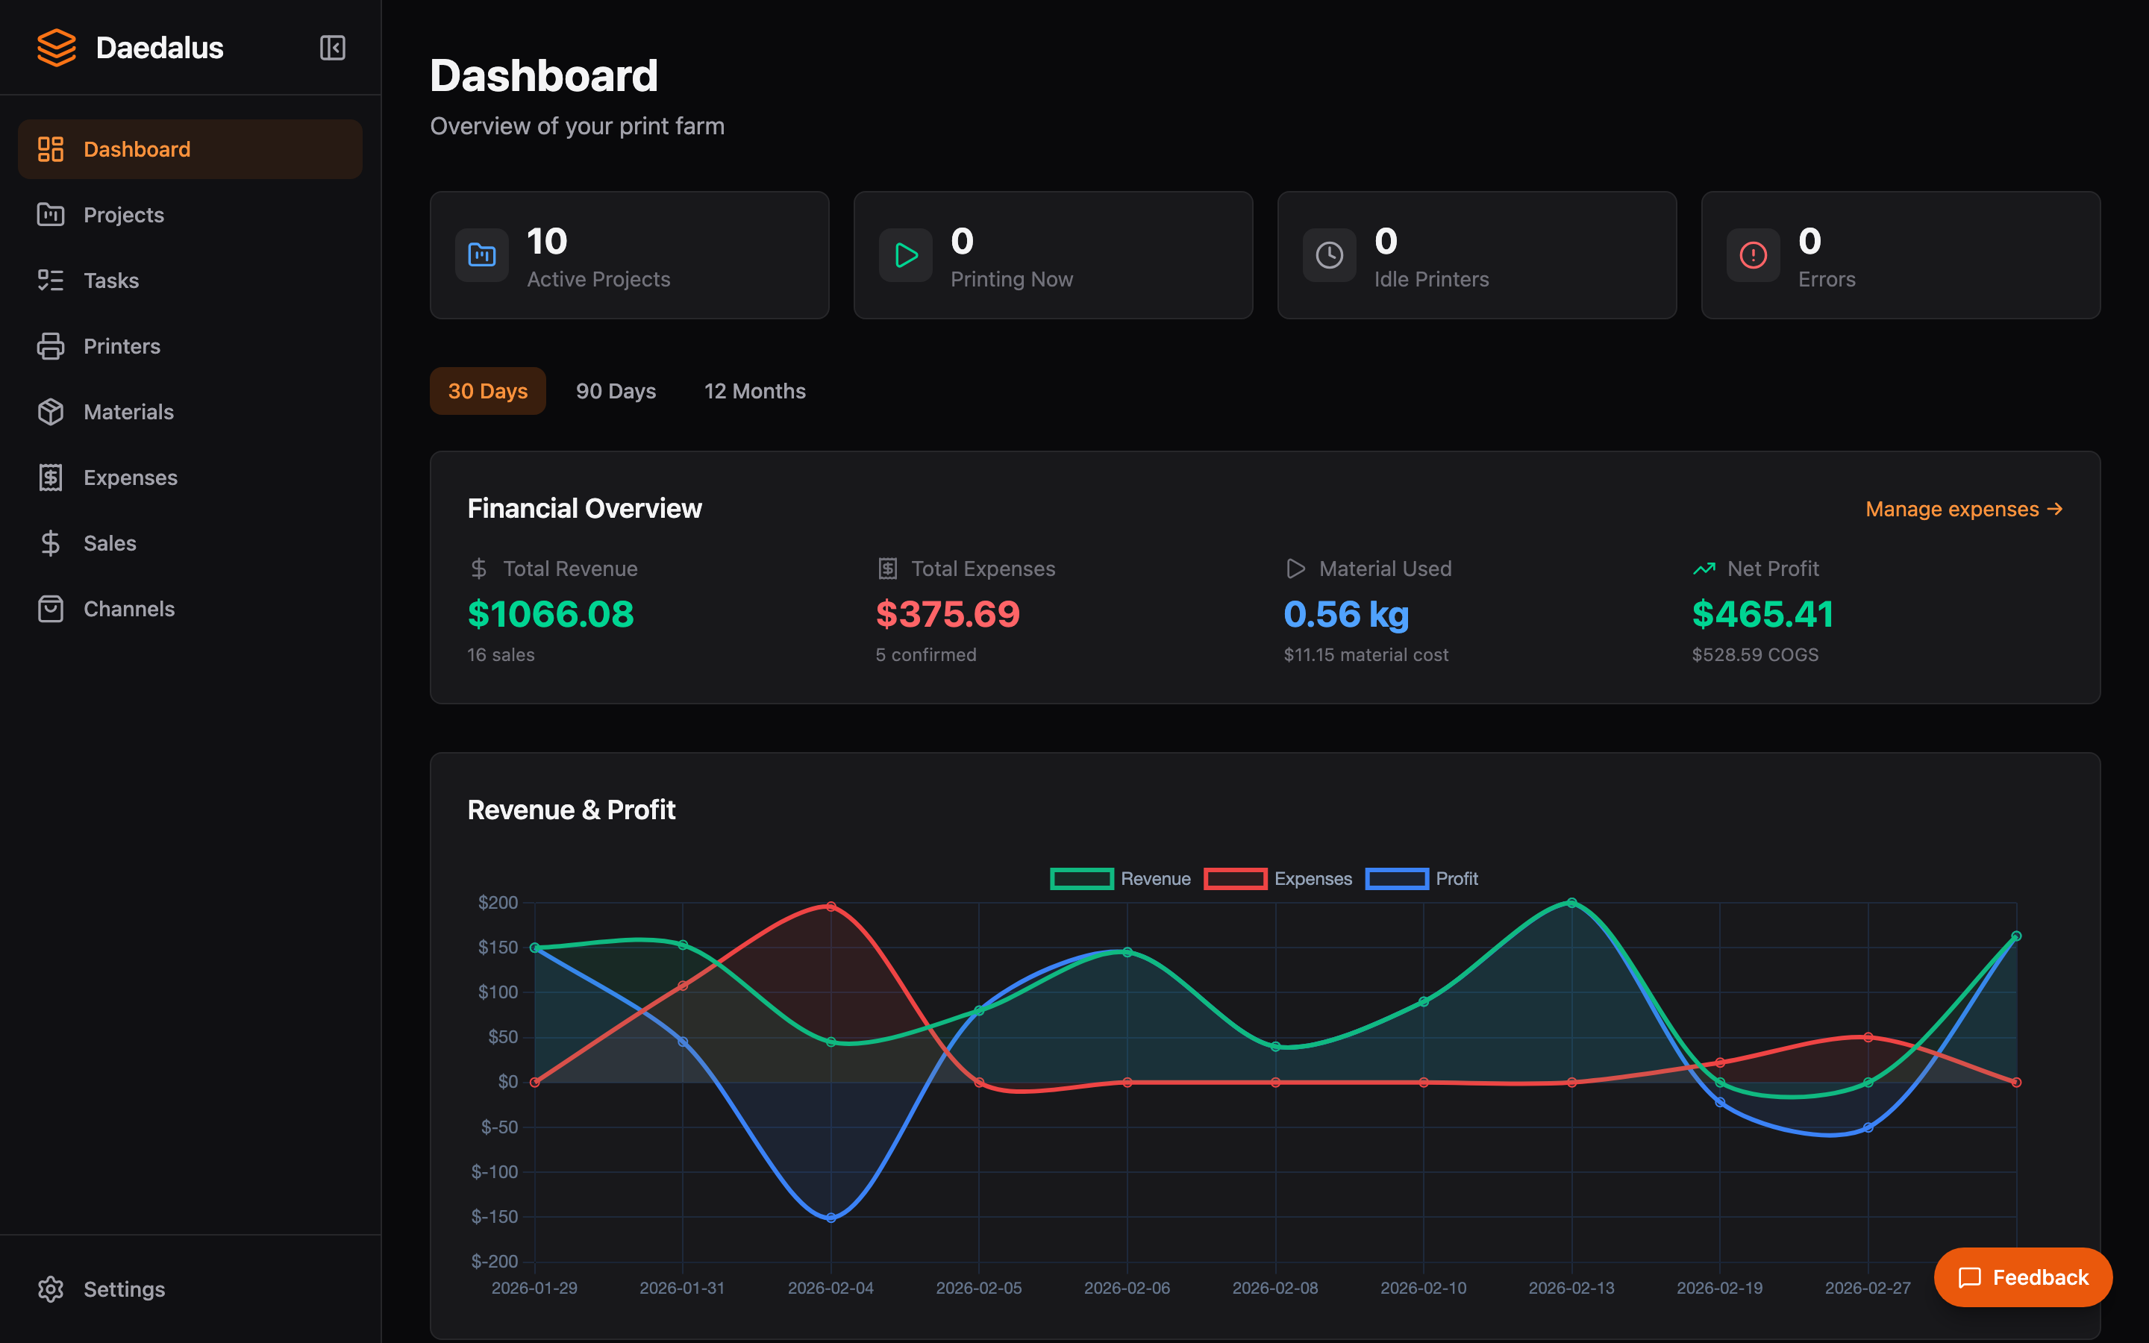The width and height of the screenshot is (2149, 1343).
Task: Open Settings via the gear icon
Action: [x=51, y=1289]
